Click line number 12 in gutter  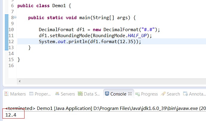click(11, 42)
